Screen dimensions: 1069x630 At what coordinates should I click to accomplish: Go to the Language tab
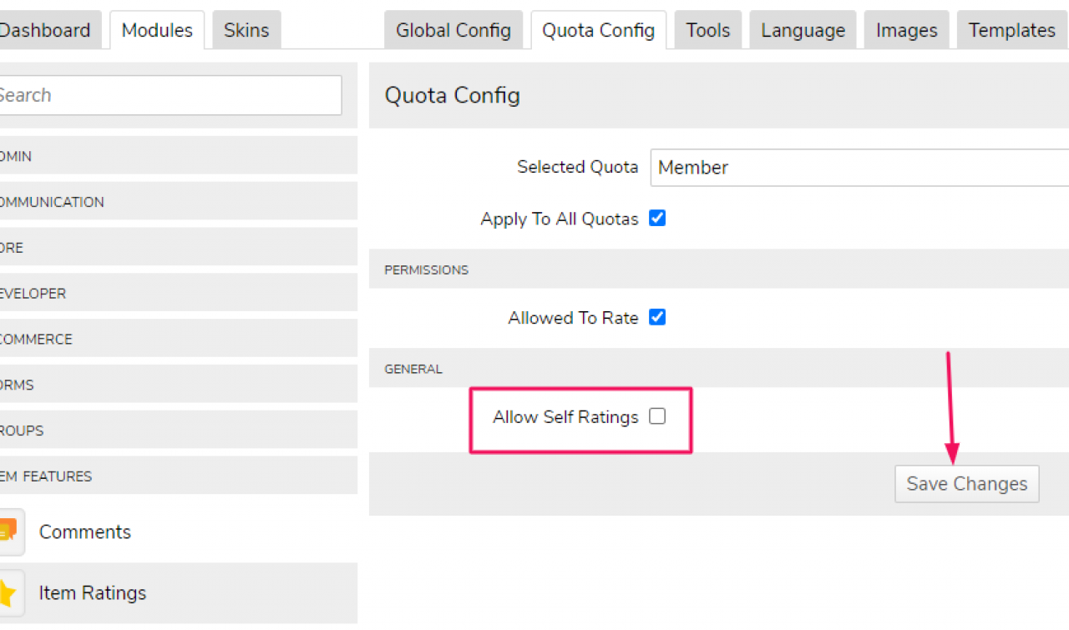point(803,31)
